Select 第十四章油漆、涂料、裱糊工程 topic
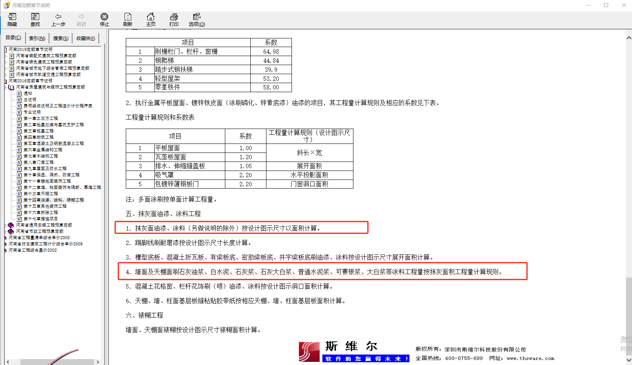 54,200
